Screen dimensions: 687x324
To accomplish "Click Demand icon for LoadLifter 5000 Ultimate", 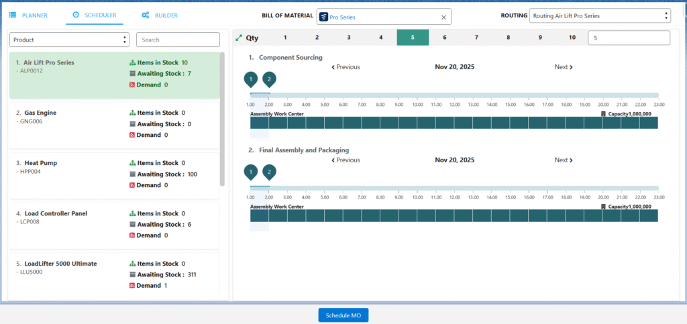I will [132, 286].
